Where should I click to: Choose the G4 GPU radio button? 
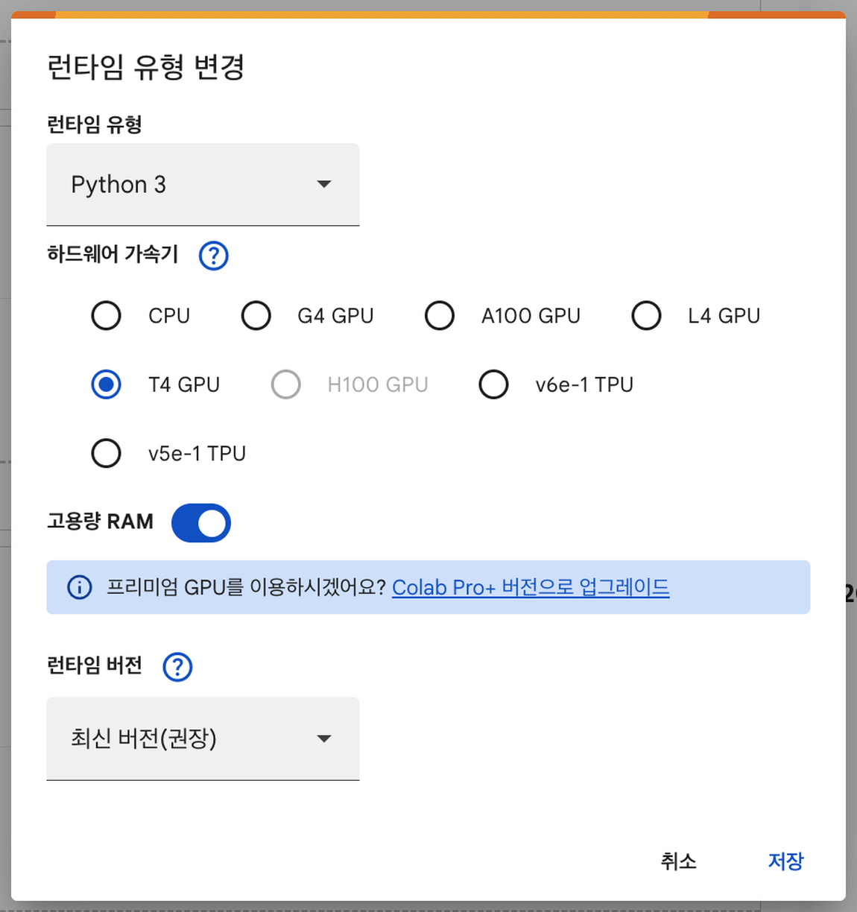coord(256,316)
